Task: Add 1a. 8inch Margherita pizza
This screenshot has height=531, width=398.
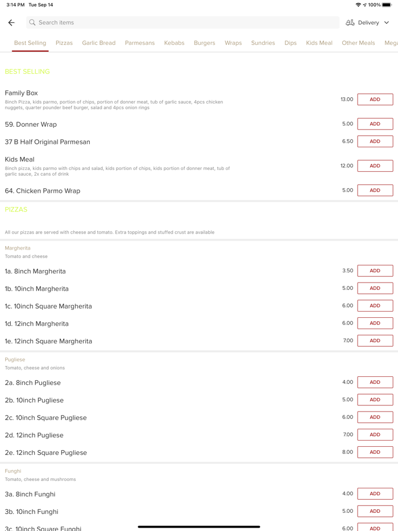Action: click(x=375, y=271)
